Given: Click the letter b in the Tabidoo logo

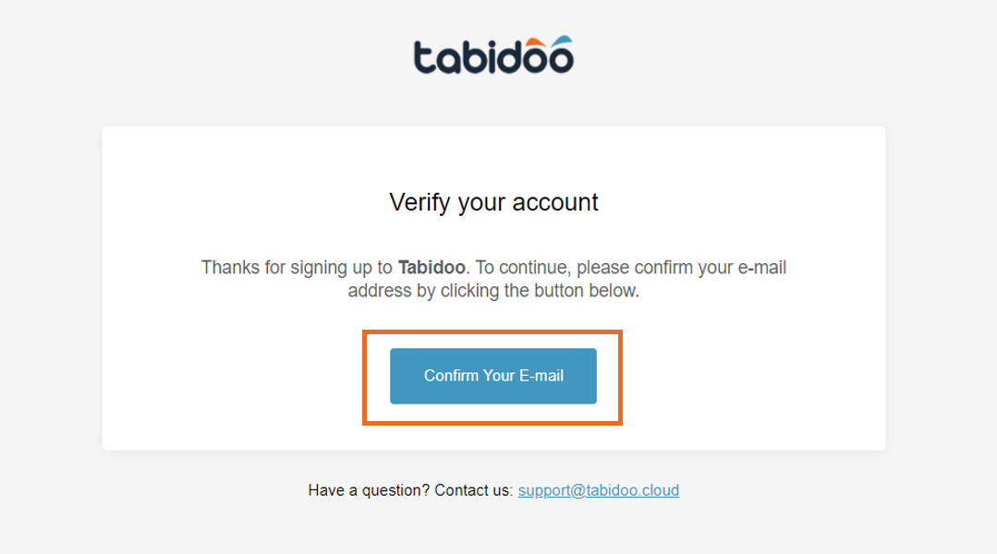Looking at the screenshot, I should point(477,57).
